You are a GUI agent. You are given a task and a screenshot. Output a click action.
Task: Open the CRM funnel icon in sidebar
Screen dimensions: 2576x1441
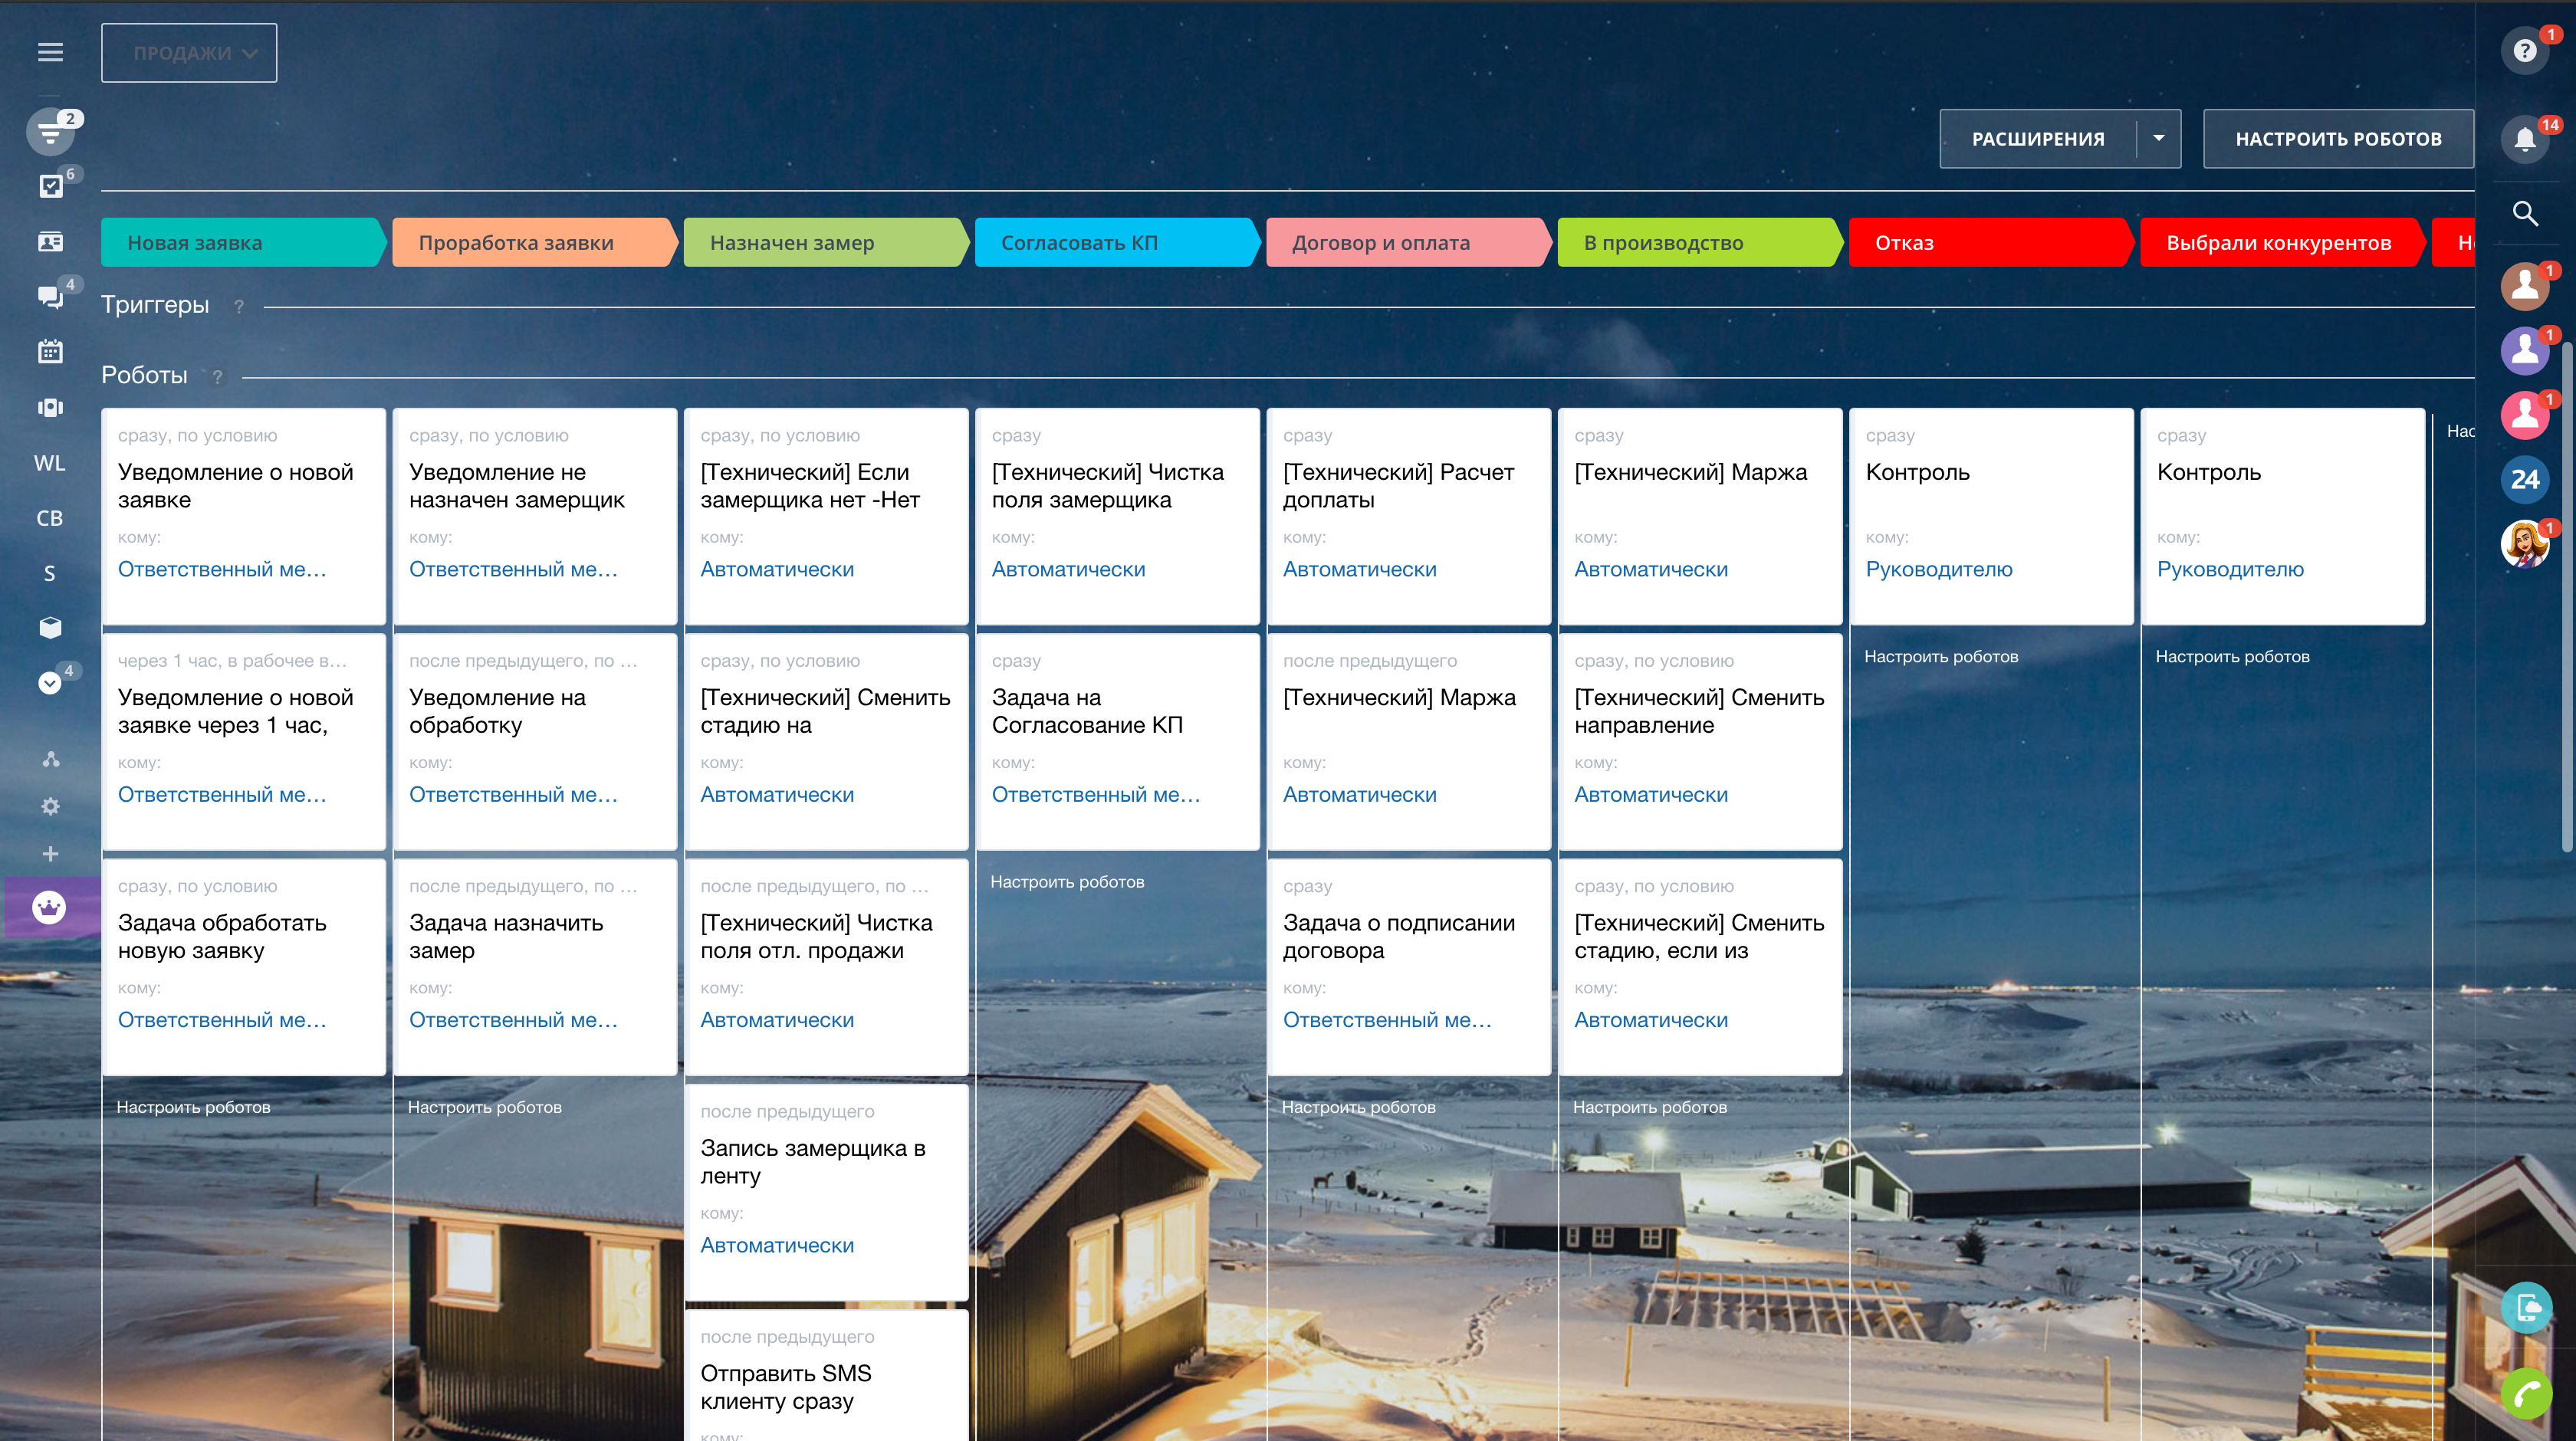50,131
